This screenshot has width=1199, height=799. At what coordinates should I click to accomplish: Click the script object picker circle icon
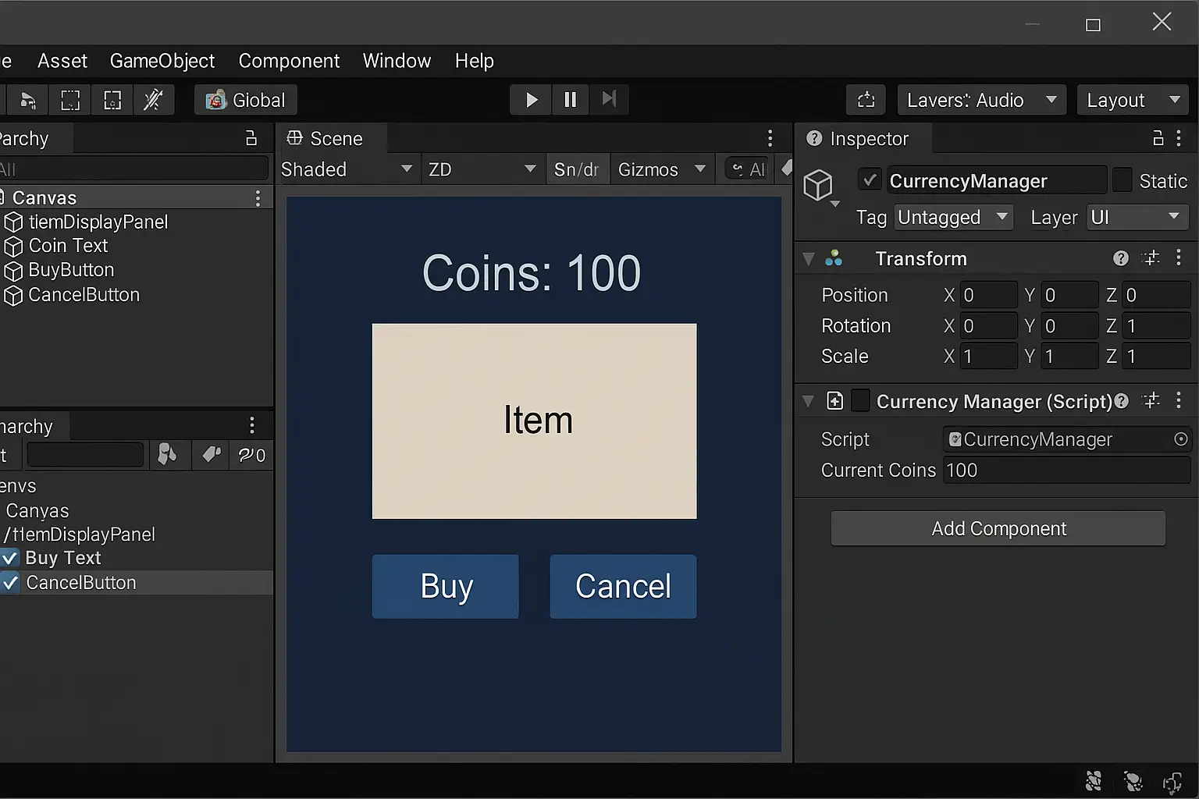1181,439
